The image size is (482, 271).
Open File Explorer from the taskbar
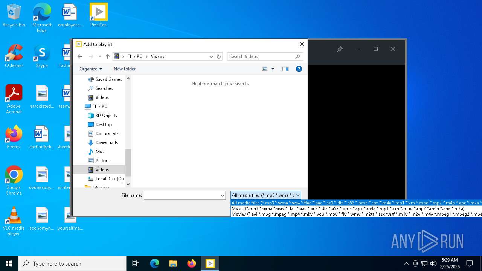pos(173,263)
